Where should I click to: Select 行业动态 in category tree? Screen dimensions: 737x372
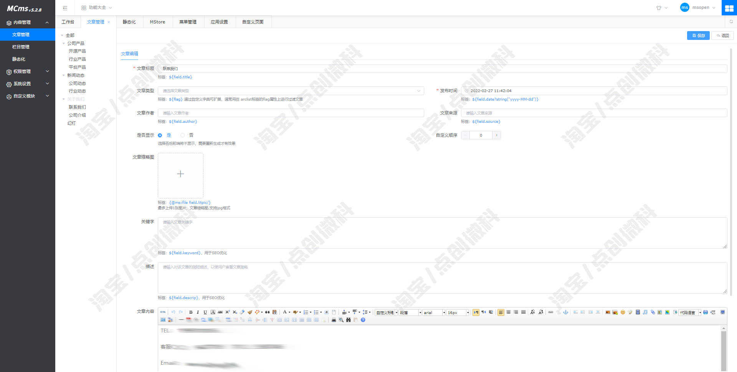coord(77,91)
